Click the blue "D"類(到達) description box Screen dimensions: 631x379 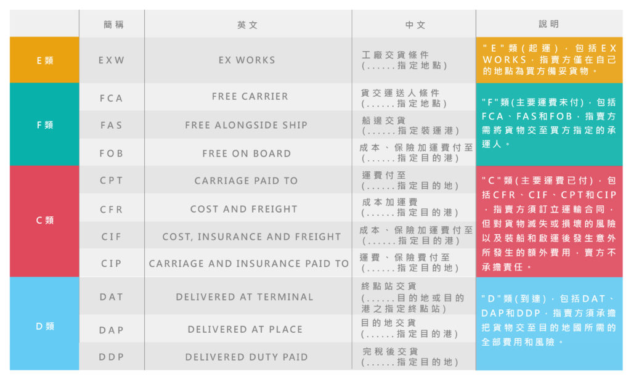pos(549,320)
